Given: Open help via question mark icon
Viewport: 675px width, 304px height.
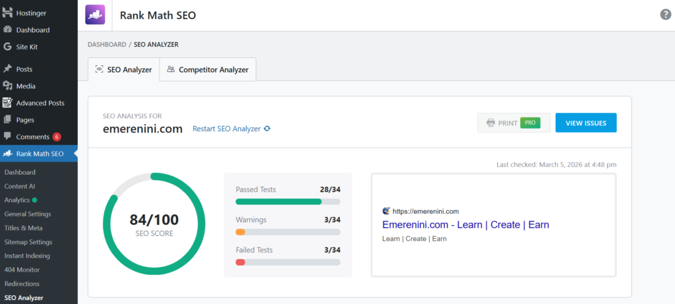Looking at the screenshot, I should [666, 15].
